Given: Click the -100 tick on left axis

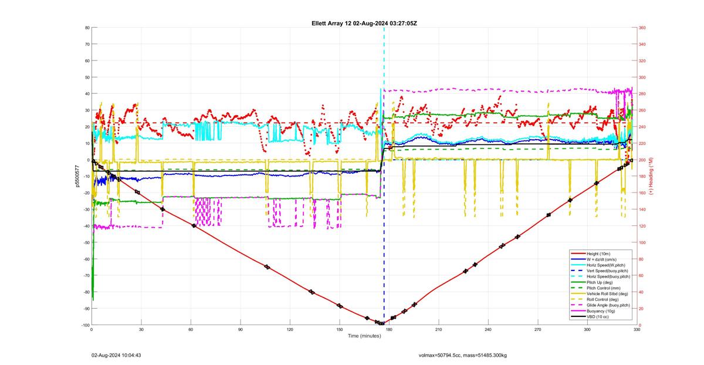Looking at the screenshot, I should (85, 325).
